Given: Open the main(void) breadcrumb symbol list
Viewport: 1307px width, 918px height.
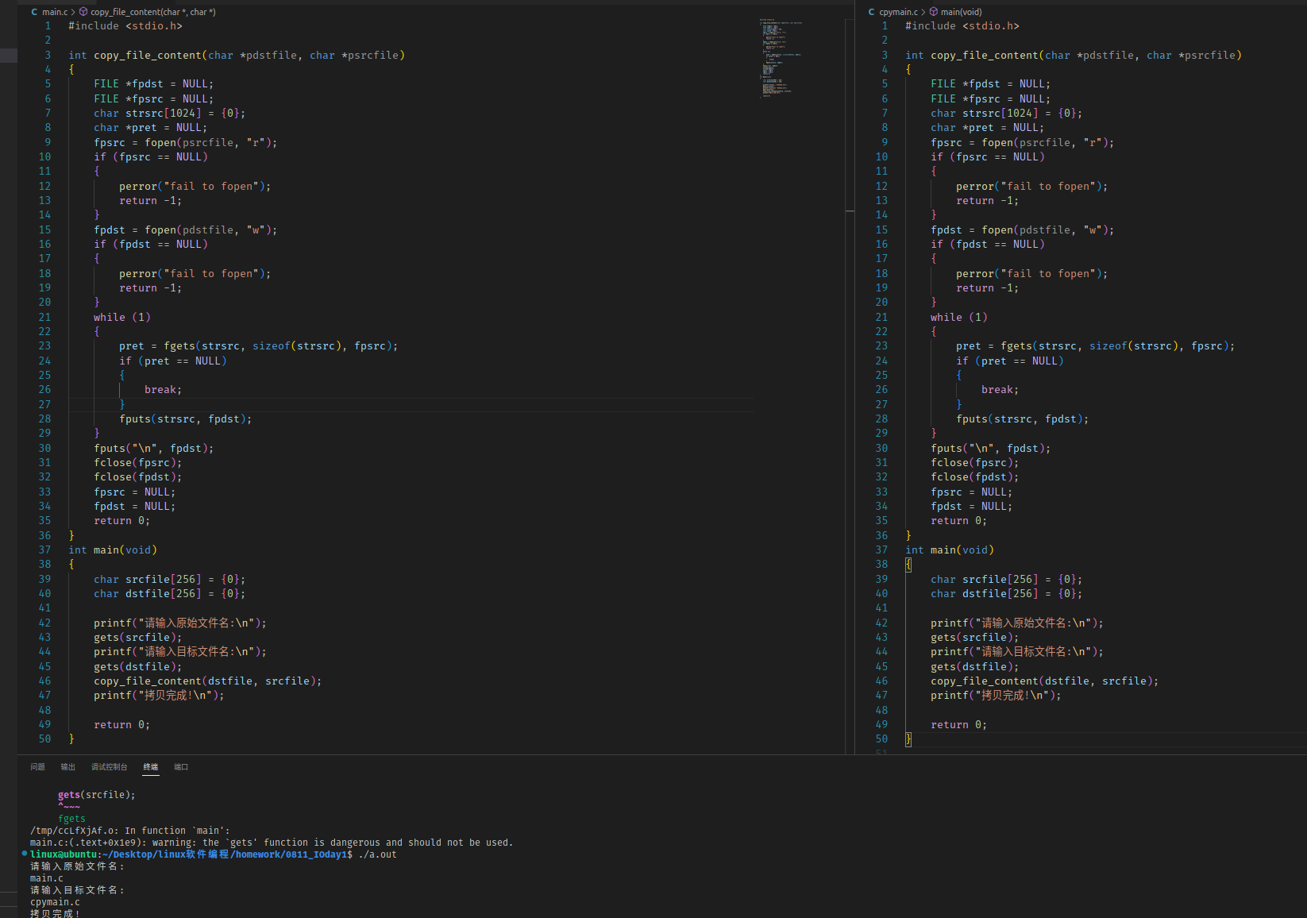Looking at the screenshot, I should tap(961, 12).
